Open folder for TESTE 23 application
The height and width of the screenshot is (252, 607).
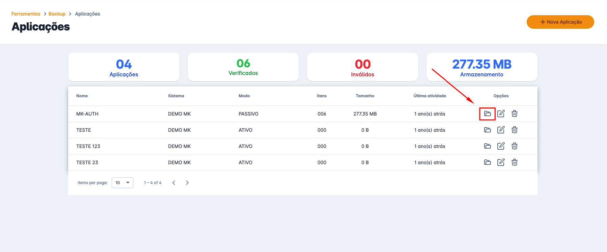point(487,162)
